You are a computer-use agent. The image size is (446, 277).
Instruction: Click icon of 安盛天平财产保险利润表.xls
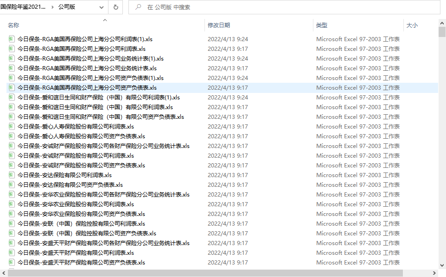click(12, 252)
